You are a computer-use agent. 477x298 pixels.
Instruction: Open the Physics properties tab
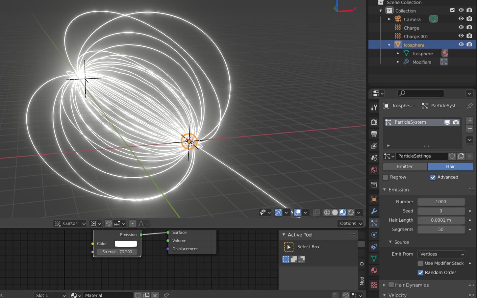point(374,235)
